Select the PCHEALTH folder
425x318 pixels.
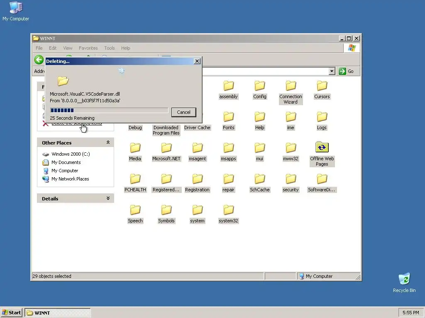coord(135,183)
